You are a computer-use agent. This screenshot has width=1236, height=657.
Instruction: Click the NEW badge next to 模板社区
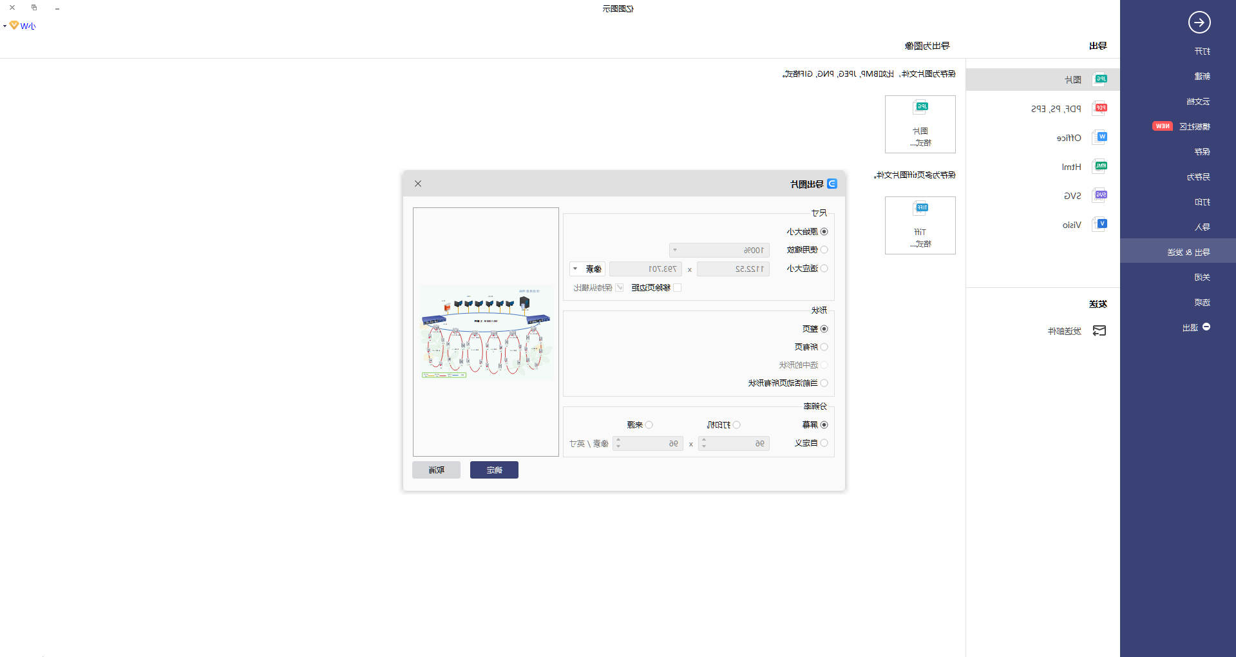[x=1163, y=126]
